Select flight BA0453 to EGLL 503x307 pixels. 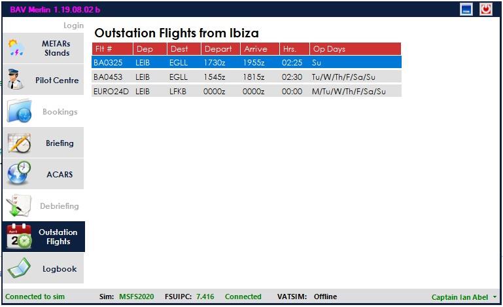(247, 77)
